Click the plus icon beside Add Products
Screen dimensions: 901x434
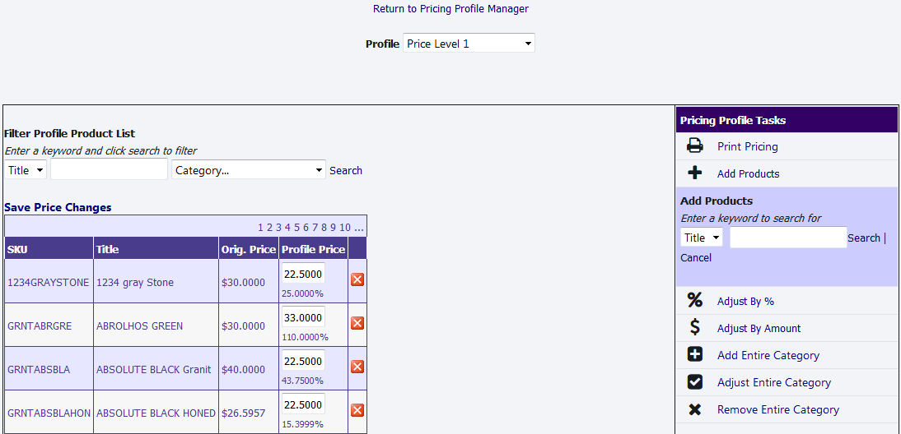pos(695,173)
